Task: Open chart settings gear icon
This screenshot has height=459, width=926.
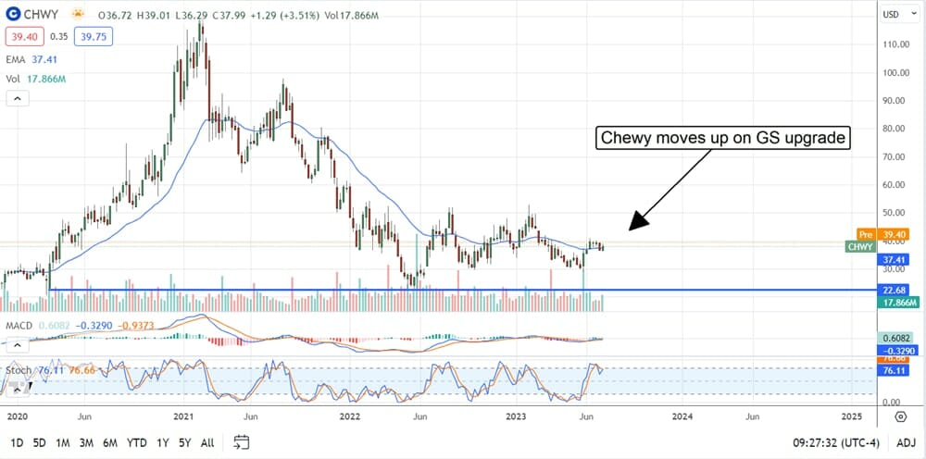Action: 901,416
